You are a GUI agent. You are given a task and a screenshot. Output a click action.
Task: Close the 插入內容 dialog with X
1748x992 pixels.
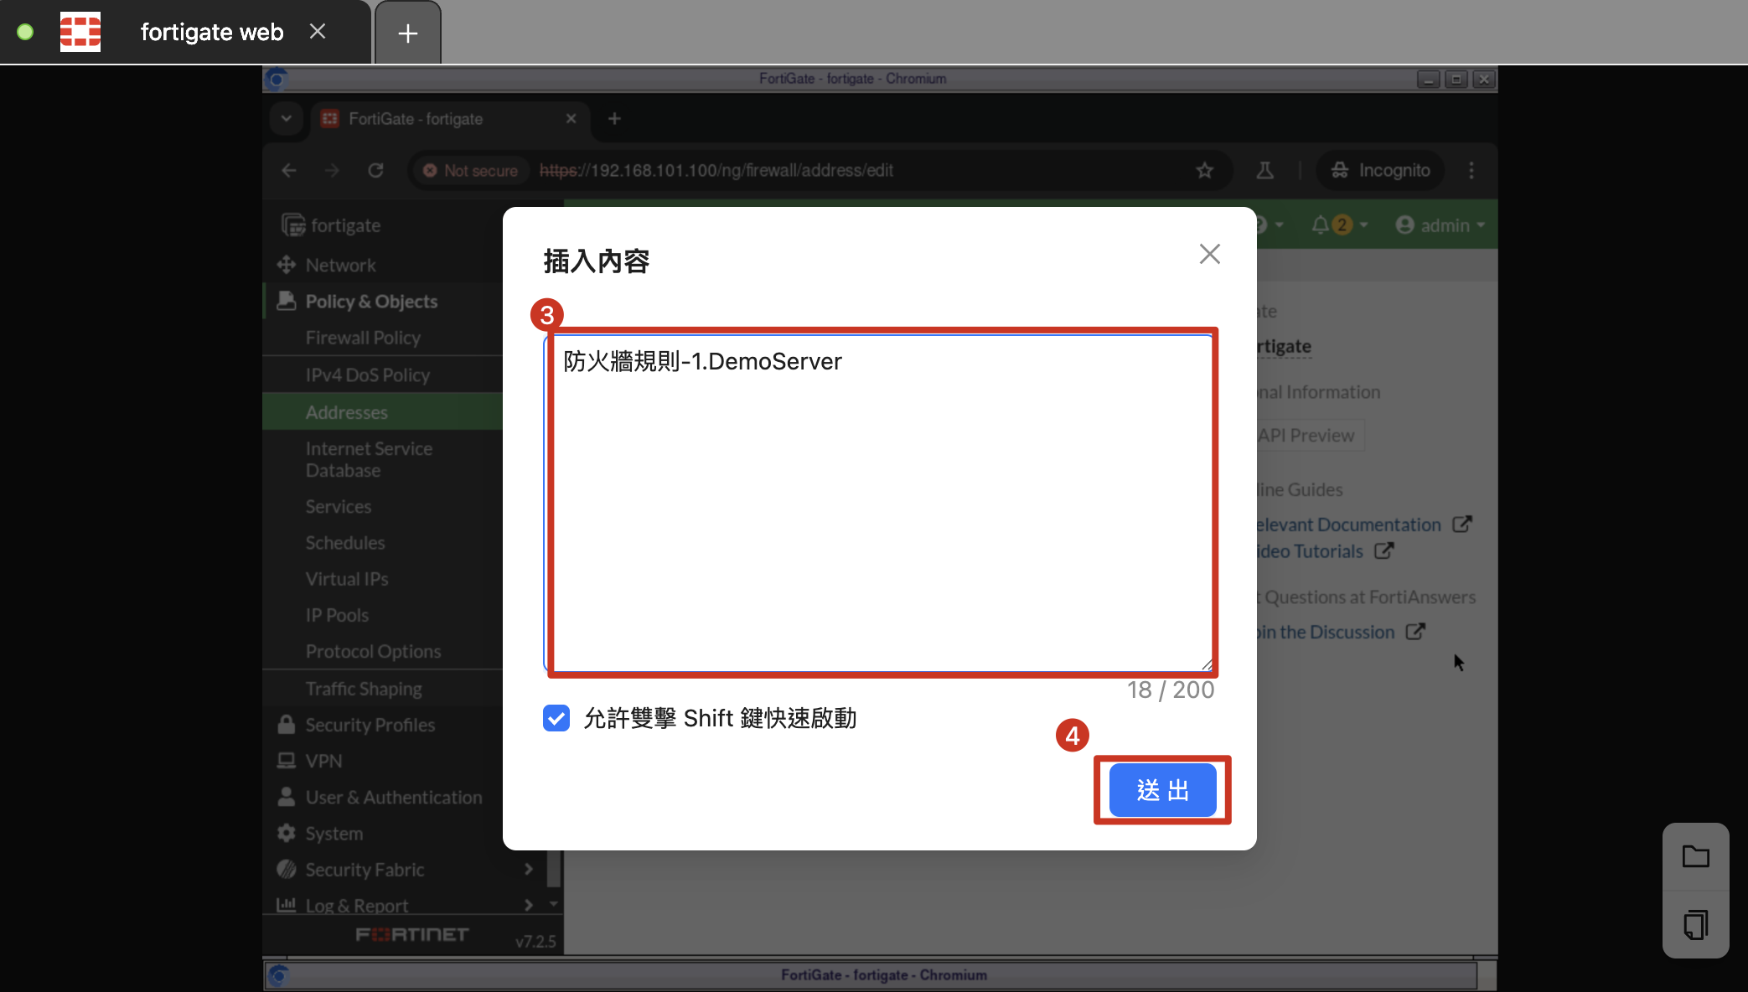(1209, 254)
